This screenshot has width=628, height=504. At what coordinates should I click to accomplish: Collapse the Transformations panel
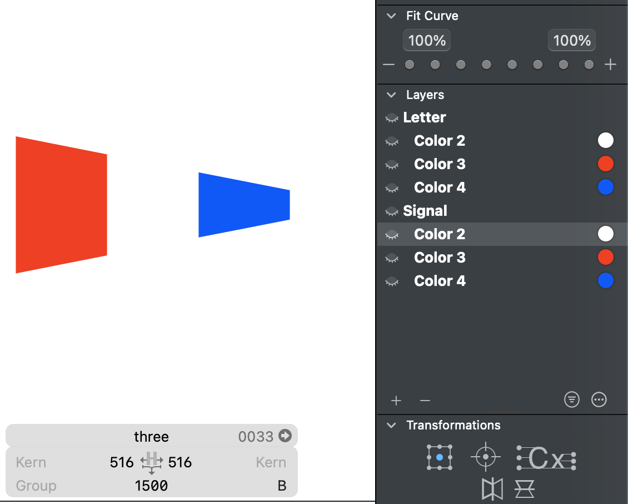(x=392, y=426)
